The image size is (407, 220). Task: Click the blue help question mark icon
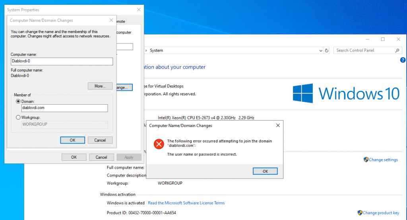point(403,60)
